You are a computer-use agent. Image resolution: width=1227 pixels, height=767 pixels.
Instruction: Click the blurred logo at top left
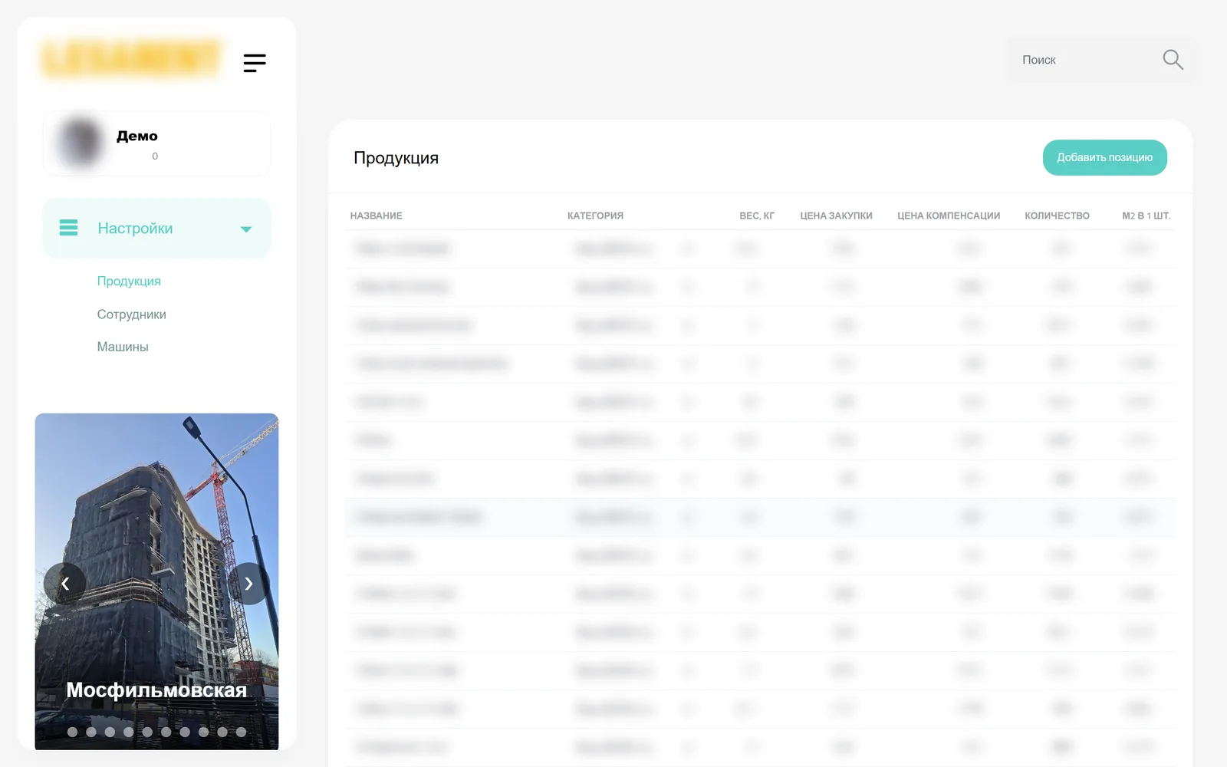[x=131, y=58]
